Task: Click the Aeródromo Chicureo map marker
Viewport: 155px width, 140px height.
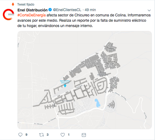Action: [x=65, y=86]
